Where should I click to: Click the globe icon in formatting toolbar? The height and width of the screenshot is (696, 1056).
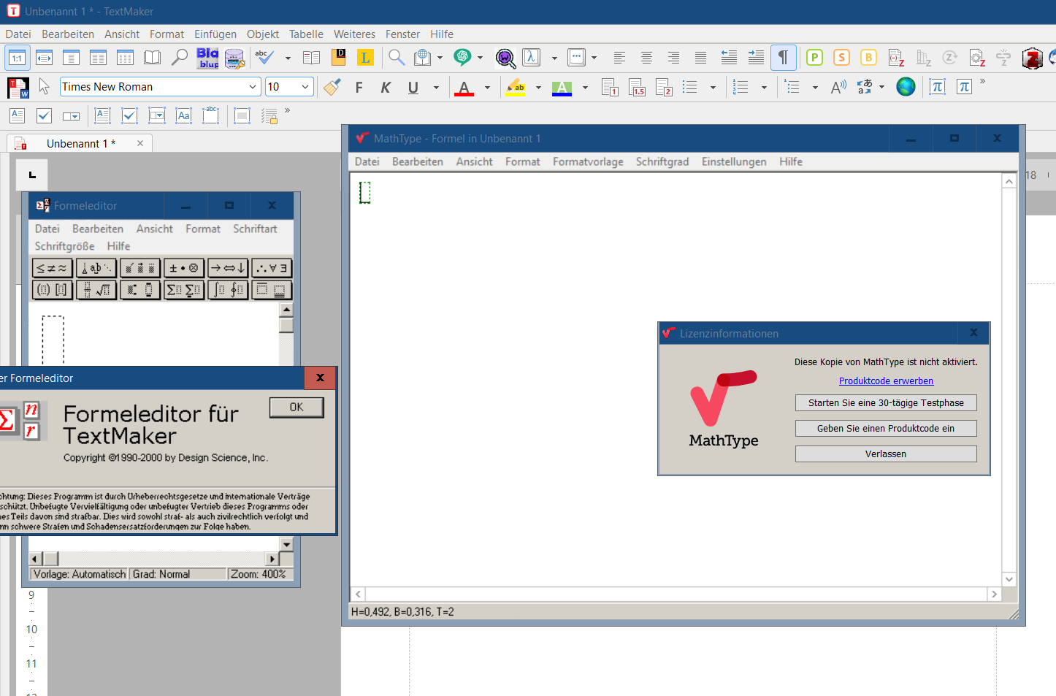click(906, 87)
